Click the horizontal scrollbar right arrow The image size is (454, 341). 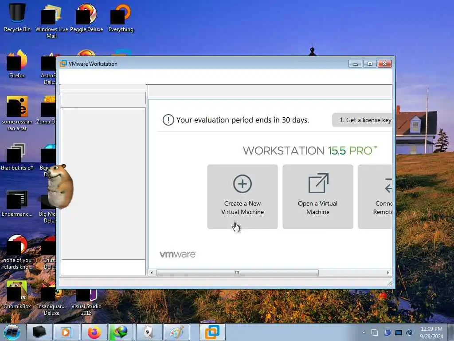click(x=388, y=273)
